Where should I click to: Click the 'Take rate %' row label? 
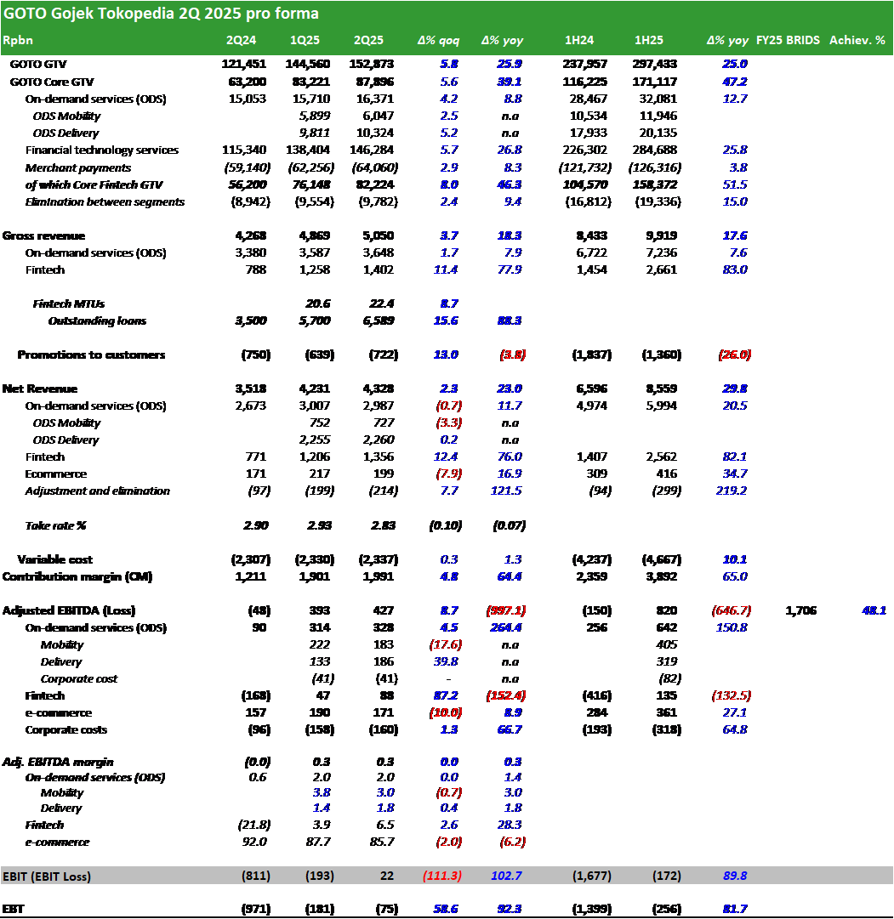point(56,525)
